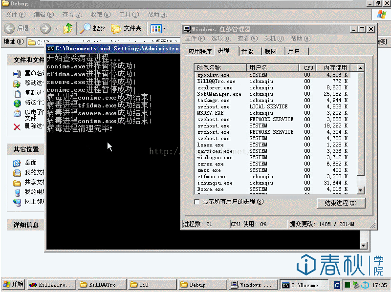Viewport: 391px width, 292px height.
Task: Open Explorer 编辑 edit menu
Action: 44,15
